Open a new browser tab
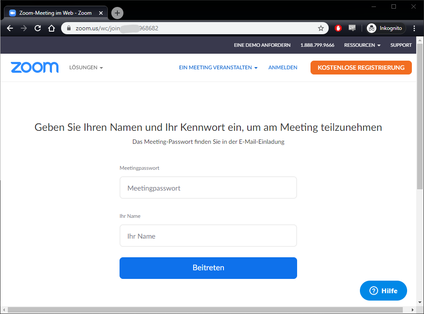Screen dimensions: 424x314 coord(117,13)
